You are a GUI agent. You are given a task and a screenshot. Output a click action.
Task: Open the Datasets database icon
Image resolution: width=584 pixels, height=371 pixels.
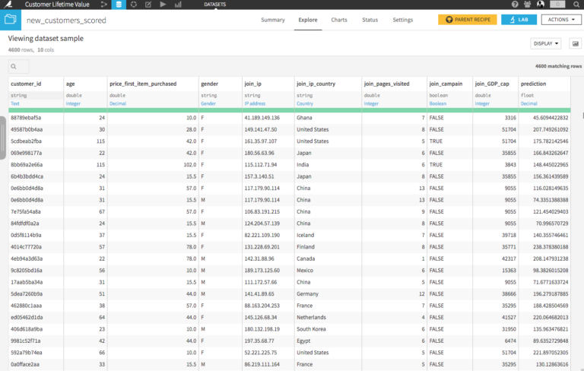119,5
